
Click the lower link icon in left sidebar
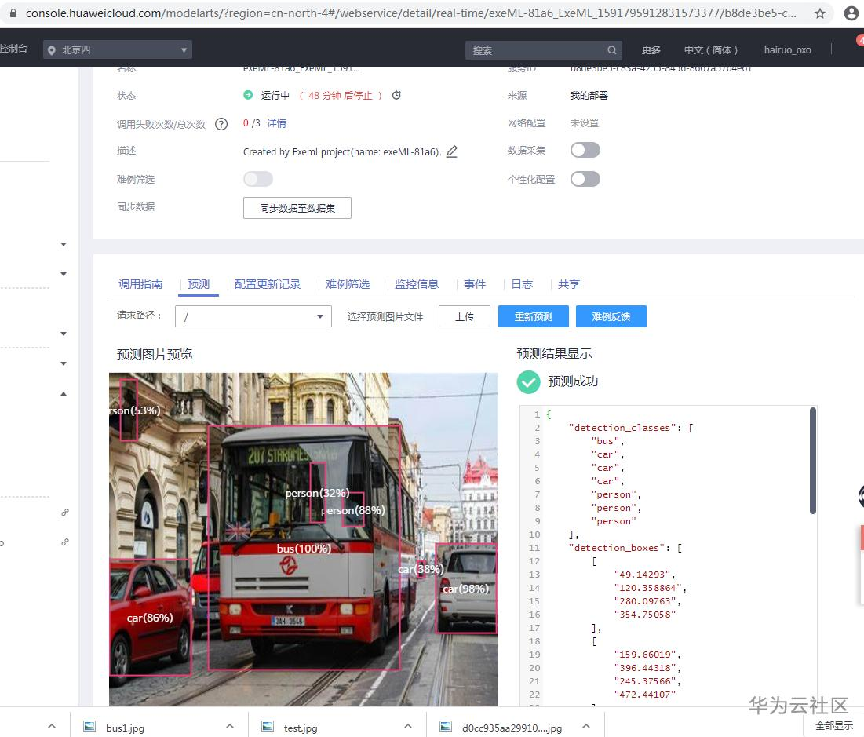coord(65,542)
